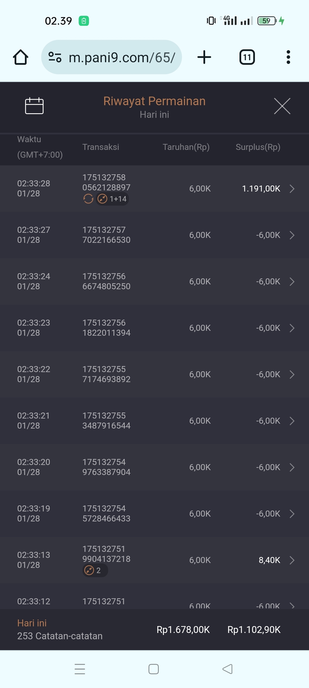The height and width of the screenshot is (688, 309).
Task: Tap the site settings icon in address bar
Action: click(55, 57)
